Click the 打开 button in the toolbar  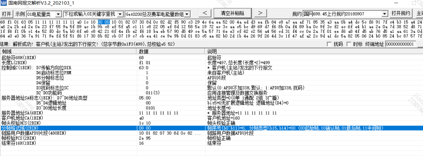[7, 14]
